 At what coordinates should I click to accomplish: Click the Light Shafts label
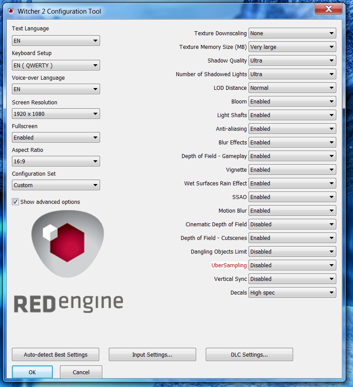pos(232,115)
